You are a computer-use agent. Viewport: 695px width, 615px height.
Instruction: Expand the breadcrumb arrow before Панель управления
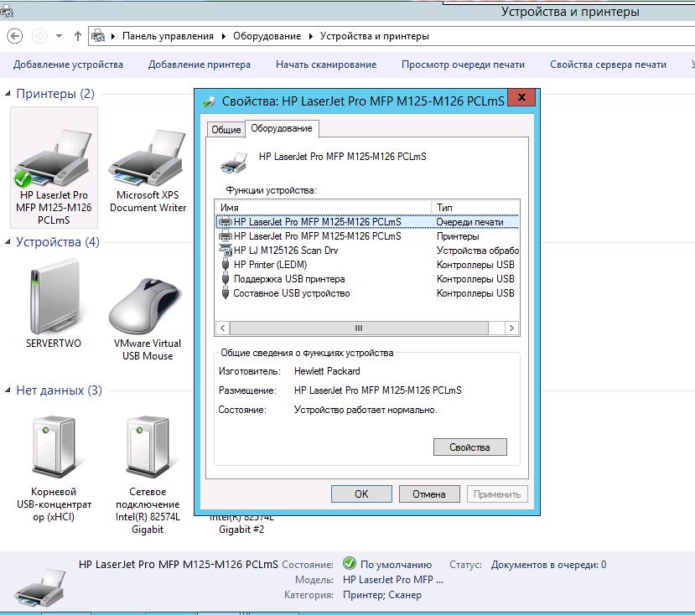(x=113, y=36)
